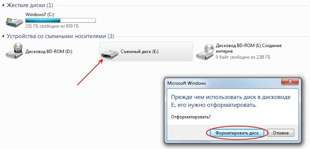This screenshot has height=149, width=310.
Task: Close the Microsoft Windows dialog
Action: coord(290,81)
